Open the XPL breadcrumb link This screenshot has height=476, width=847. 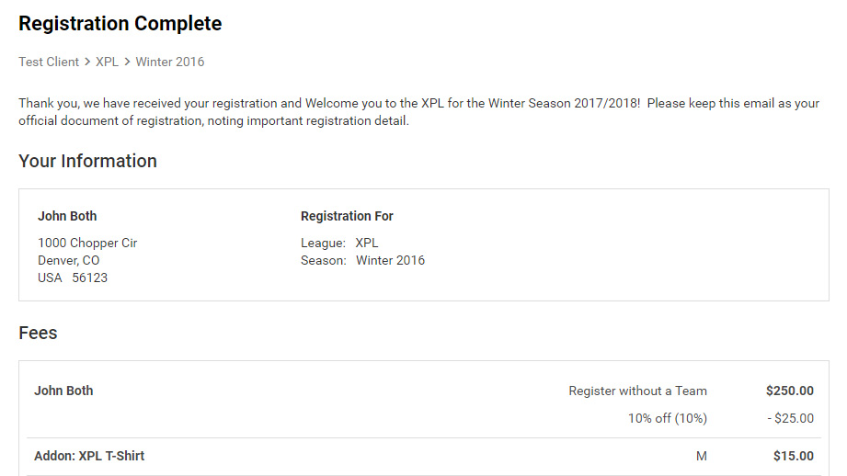tap(107, 62)
